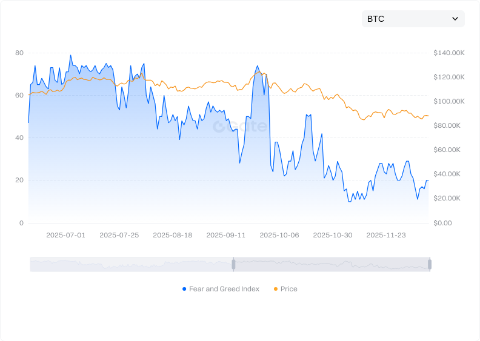Click the 2025-11-23 date axis label

tap(386, 235)
